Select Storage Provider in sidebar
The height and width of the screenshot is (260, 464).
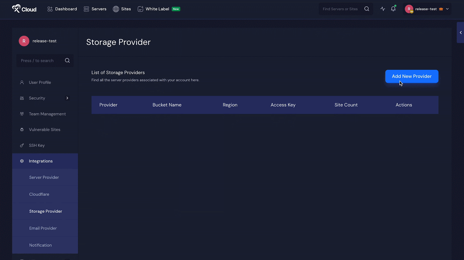46,211
